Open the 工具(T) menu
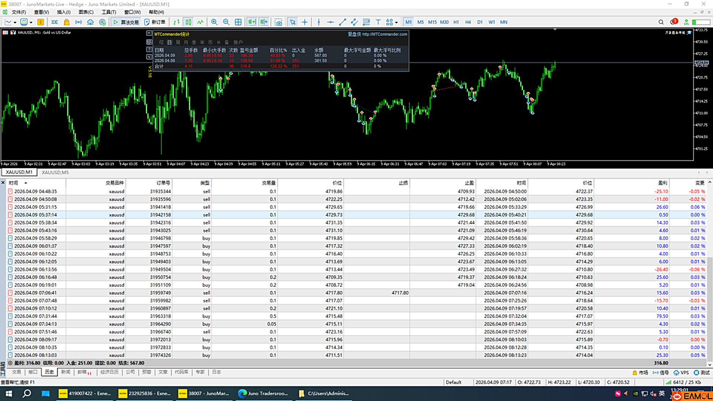Image resolution: width=713 pixels, height=401 pixels. click(109, 12)
